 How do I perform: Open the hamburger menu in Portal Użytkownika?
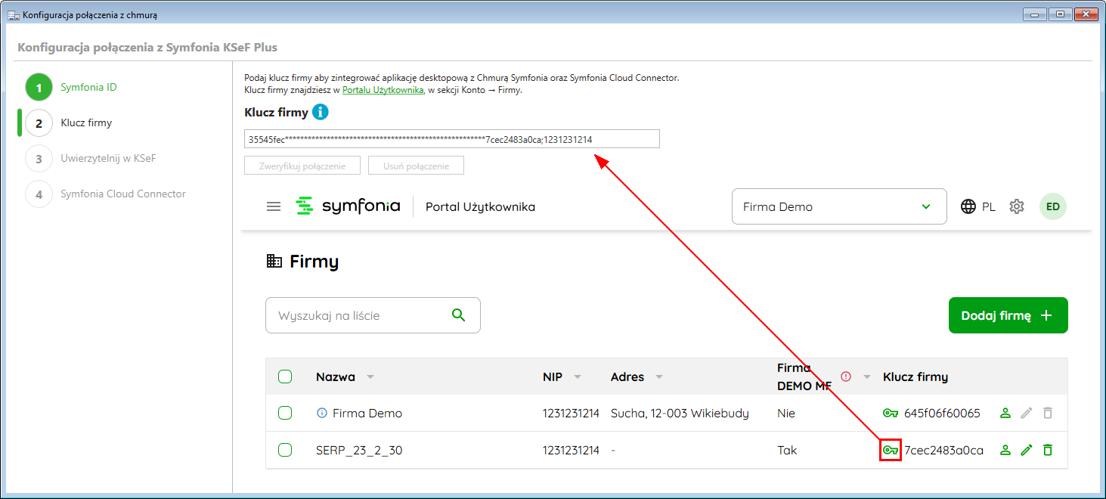274,206
